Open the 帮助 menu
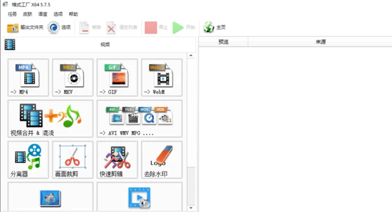 coord(73,14)
